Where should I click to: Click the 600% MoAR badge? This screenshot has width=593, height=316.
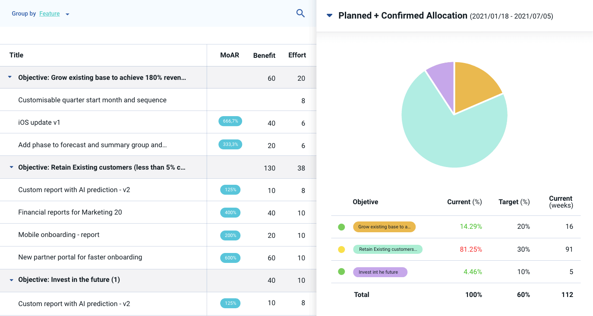click(230, 258)
